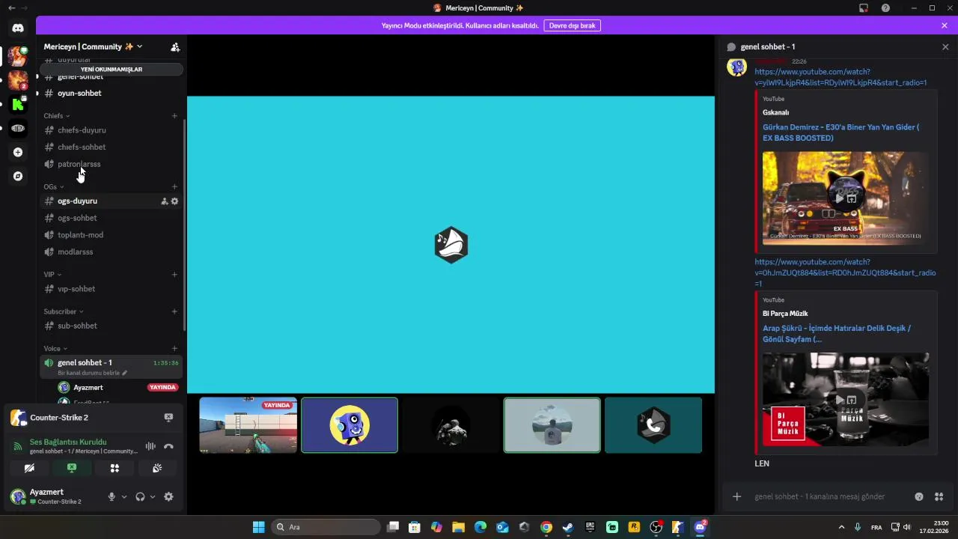Collapse the Voice category
The width and height of the screenshot is (958, 539).
pyautogui.click(x=55, y=349)
